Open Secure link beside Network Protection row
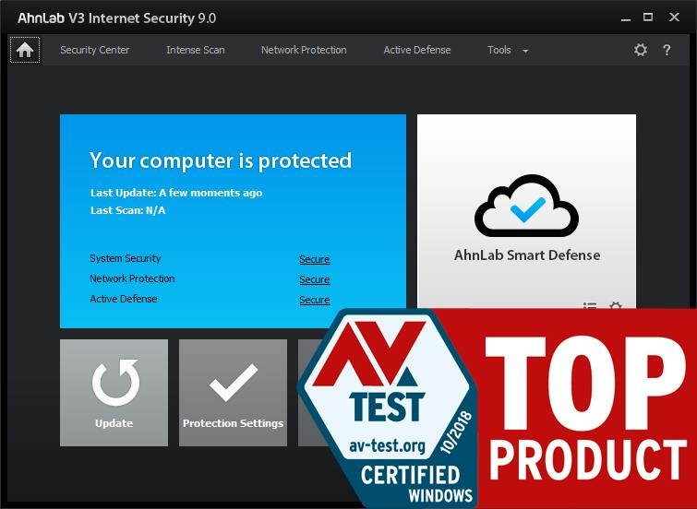 pos(314,280)
